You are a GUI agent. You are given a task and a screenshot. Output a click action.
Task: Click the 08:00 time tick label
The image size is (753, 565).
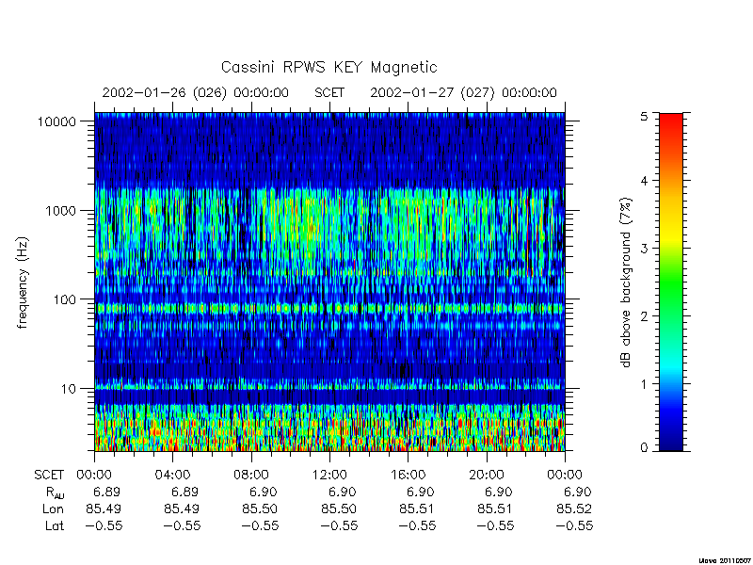[x=250, y=476]
